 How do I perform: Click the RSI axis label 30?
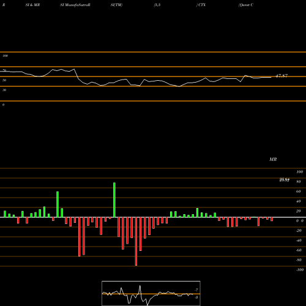coord(4,90)
